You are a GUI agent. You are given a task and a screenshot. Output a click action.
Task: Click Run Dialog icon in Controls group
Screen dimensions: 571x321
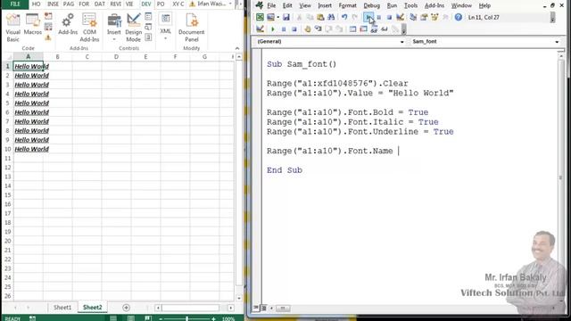149,37
